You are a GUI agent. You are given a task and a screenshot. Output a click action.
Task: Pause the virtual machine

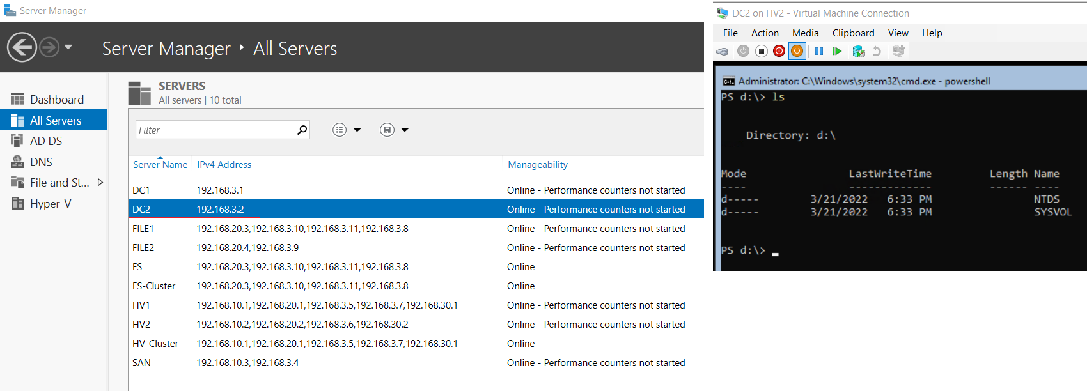coord(818,51)
